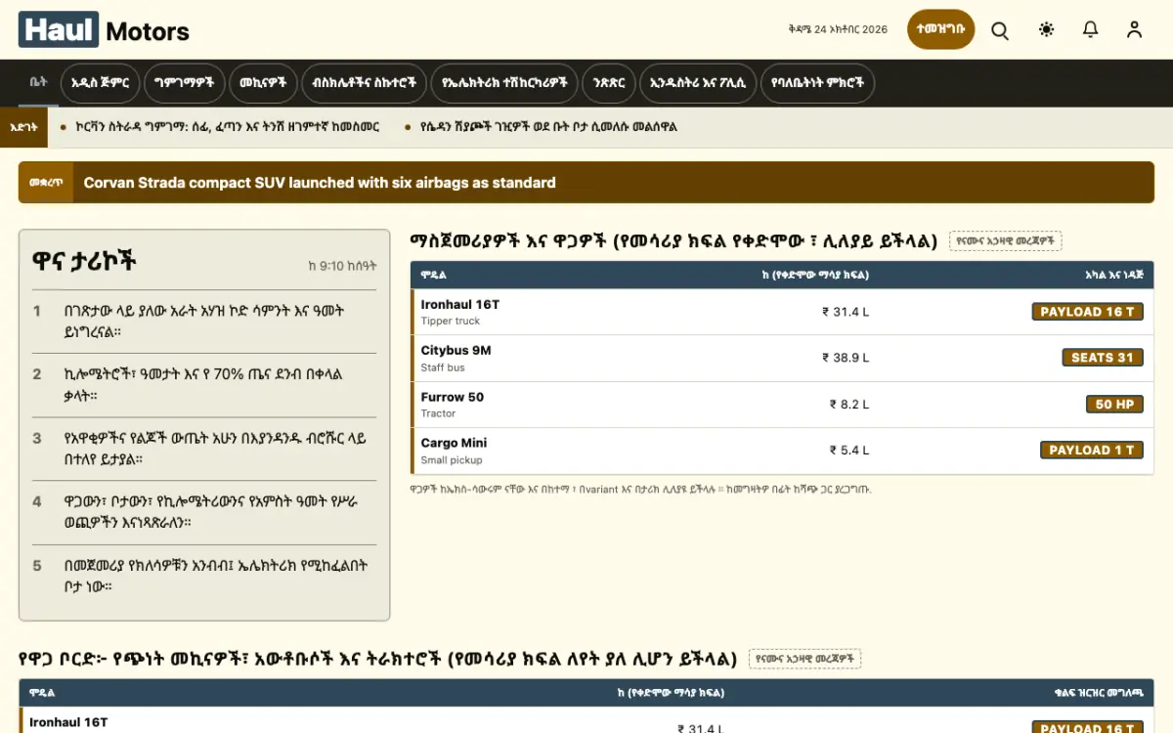
Task: Click the ₹ 8.2 L price
Action: pyautogui.click(x=849, y=404)
